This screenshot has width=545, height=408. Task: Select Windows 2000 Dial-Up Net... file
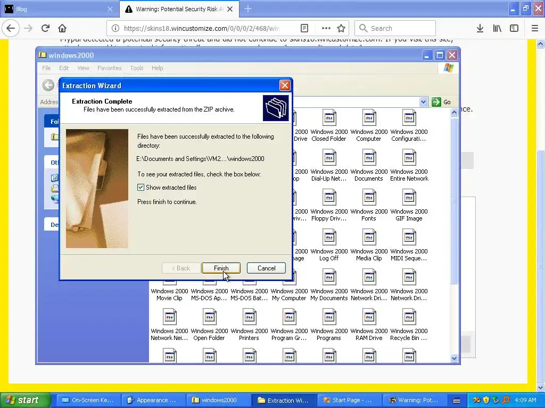click(329, 166)
